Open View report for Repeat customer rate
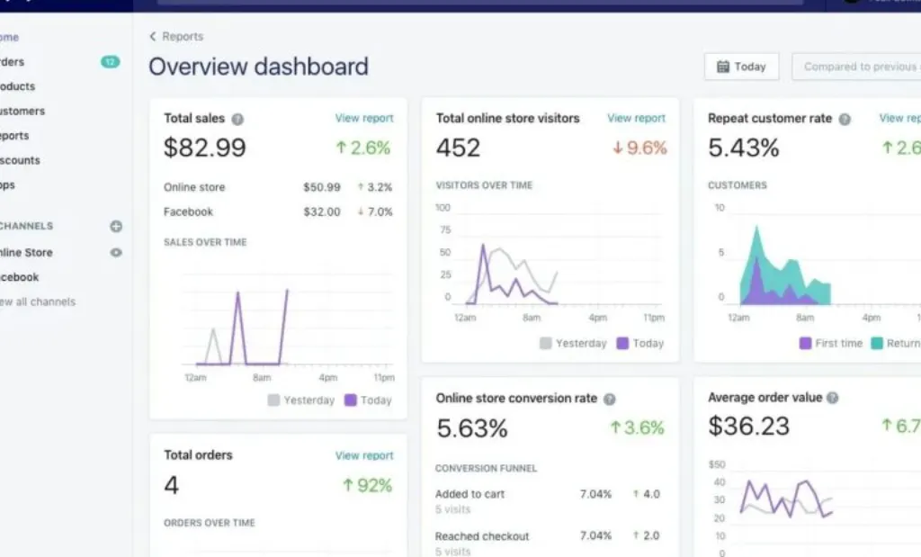The width and height of the screenshot is (921, 557). coord(899,118)
